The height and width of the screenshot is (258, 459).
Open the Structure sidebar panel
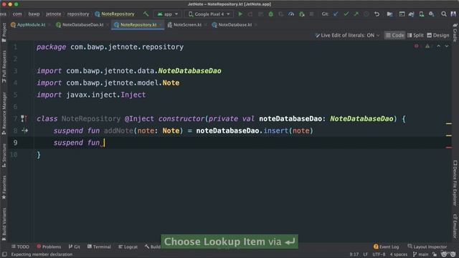pos(4,156)
